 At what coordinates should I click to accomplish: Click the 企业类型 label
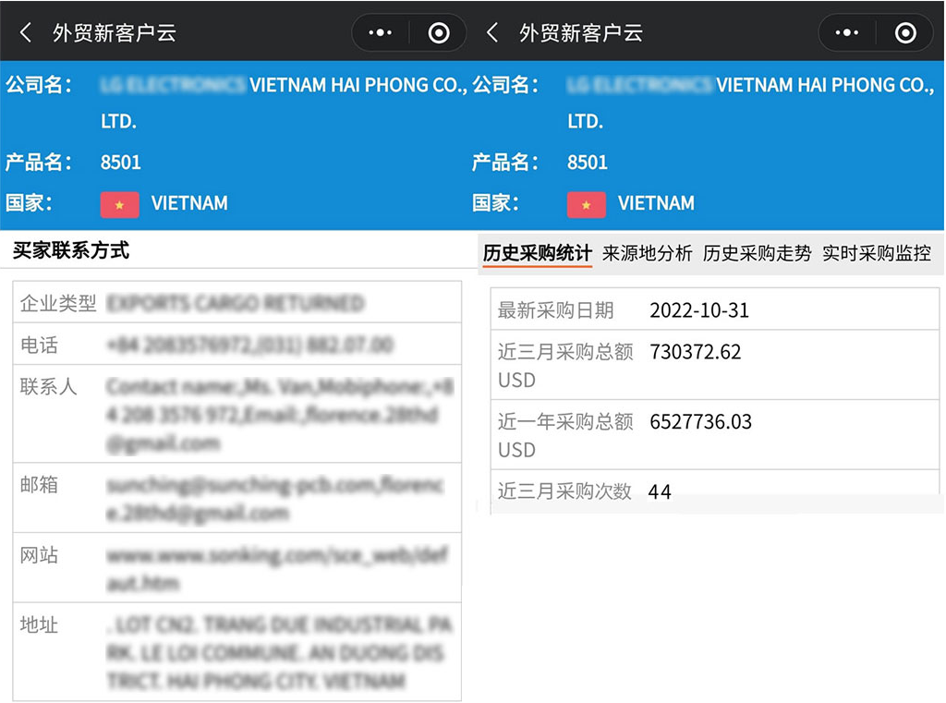coord(58,303)
